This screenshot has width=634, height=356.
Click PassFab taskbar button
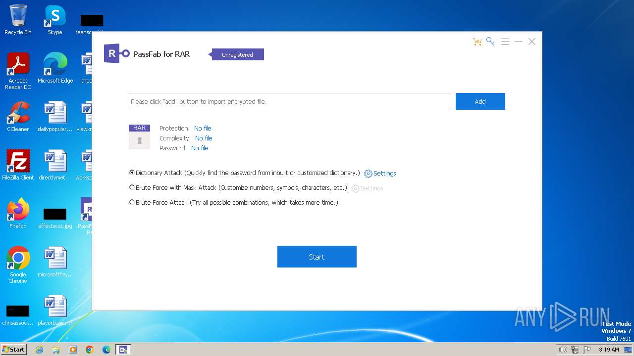123,350
